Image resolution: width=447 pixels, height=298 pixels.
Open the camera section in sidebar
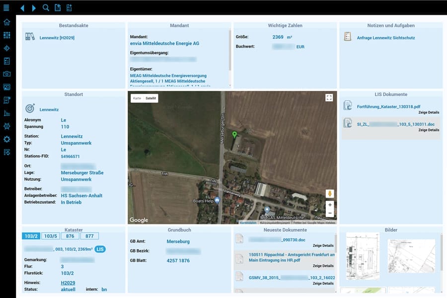point(7,74)
